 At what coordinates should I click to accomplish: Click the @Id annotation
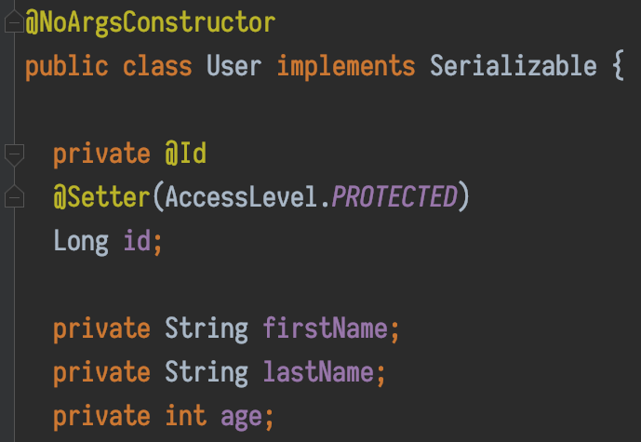(x=192, y=154)
